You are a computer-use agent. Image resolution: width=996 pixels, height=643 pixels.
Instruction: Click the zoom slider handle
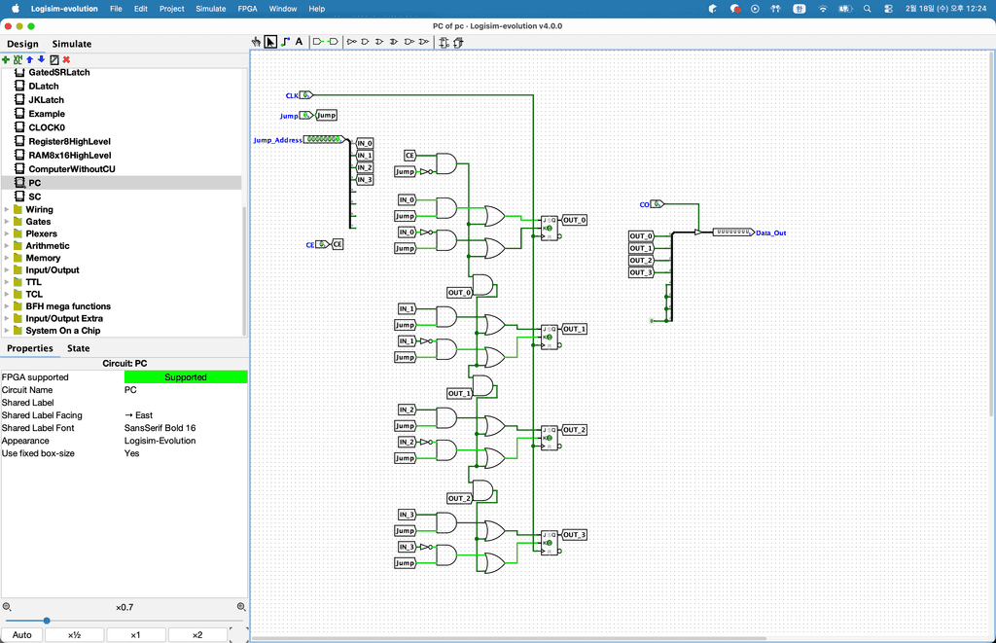point(47,621)
